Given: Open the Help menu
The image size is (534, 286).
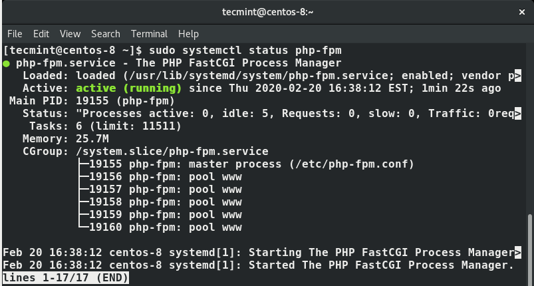Looking at the screenshot, I should [x=188, y=33].
